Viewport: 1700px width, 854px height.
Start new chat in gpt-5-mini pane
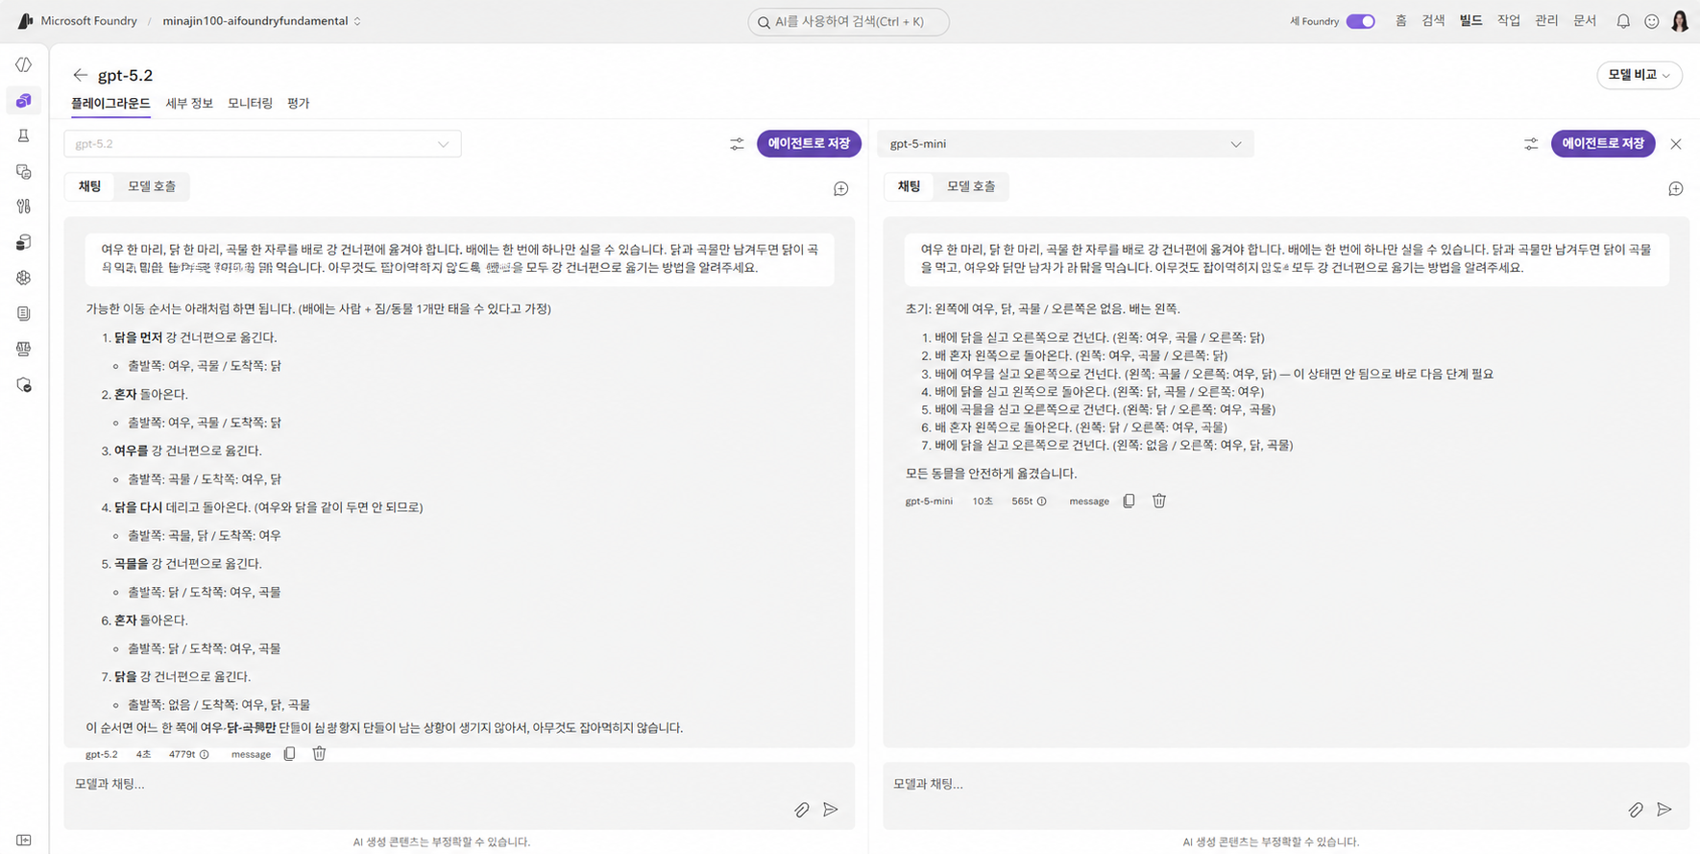pos(1676,189)
